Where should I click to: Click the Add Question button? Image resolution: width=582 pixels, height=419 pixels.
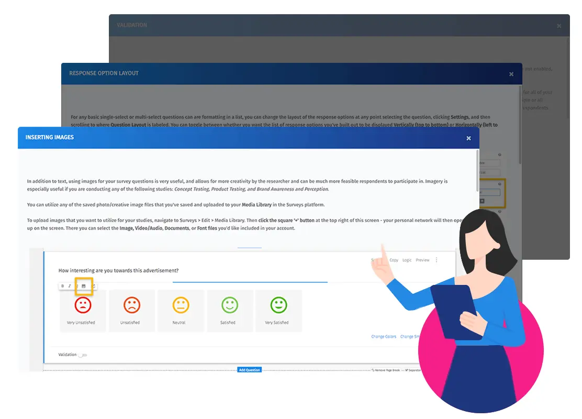250,370
